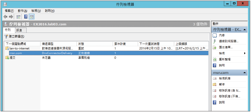This screenshot has width=251, height=112.
Task: Click the 重試 status cell
Action: pyautogui.click(x=81, y=48)
